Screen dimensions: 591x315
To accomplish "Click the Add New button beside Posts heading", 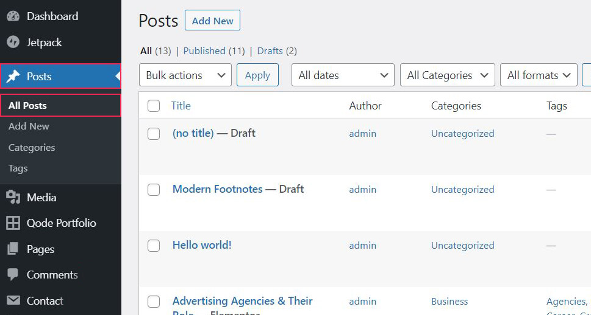I will pos(212,20).
